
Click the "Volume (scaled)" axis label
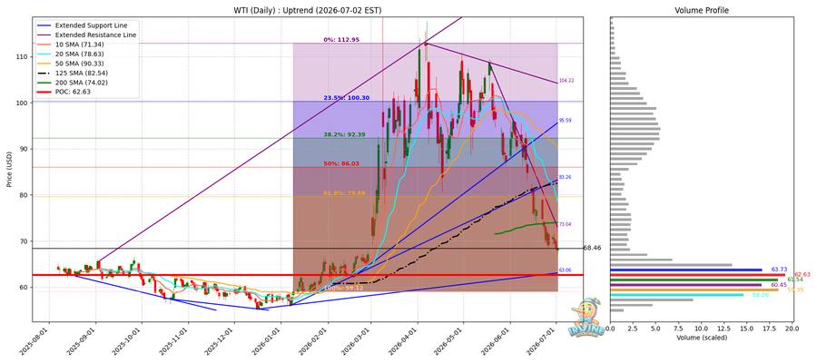point(702,338)
